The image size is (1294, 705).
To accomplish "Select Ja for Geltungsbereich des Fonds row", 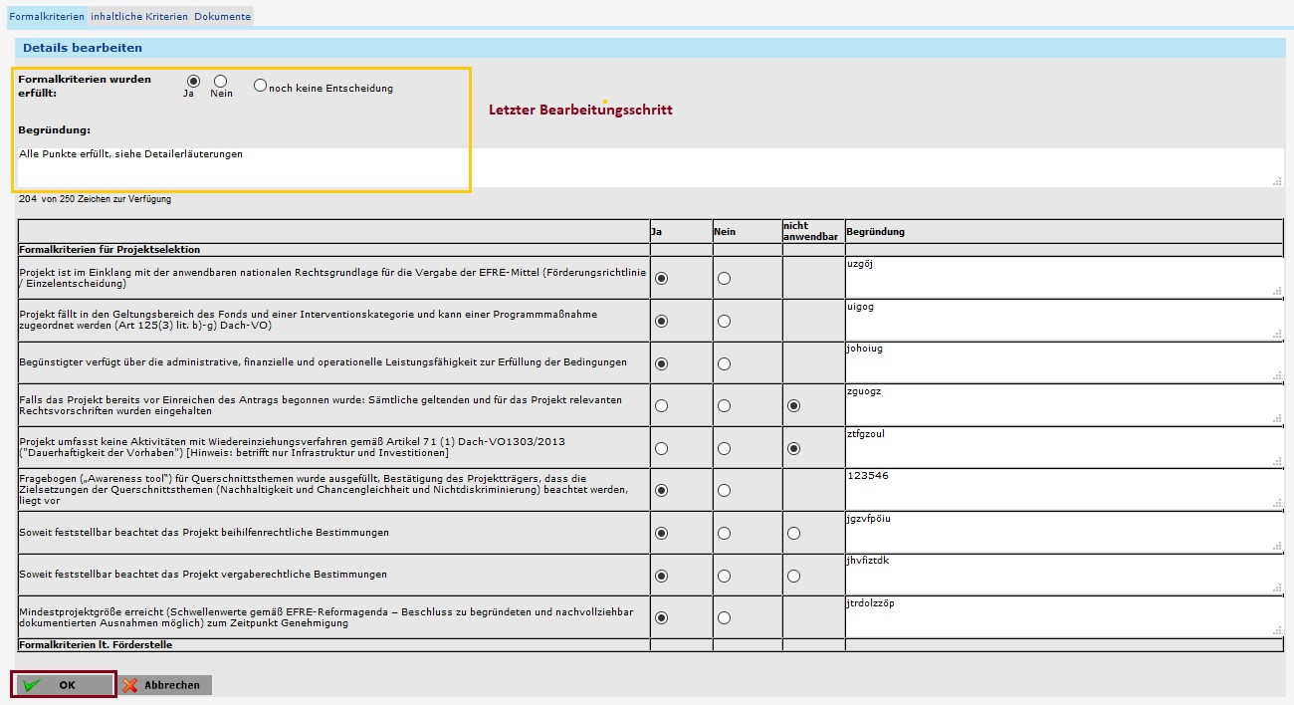I will (662, 321).
